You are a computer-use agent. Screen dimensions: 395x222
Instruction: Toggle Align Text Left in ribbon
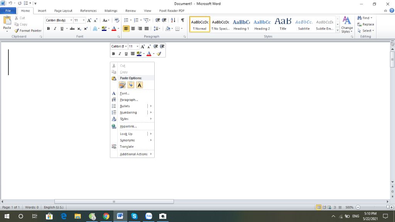[x=126, y=29]
